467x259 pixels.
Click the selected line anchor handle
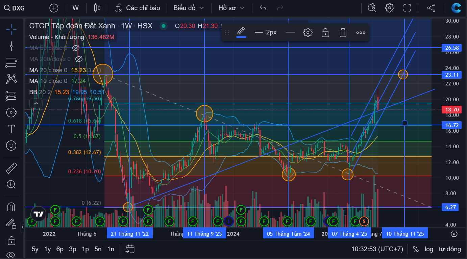[404, 123]
